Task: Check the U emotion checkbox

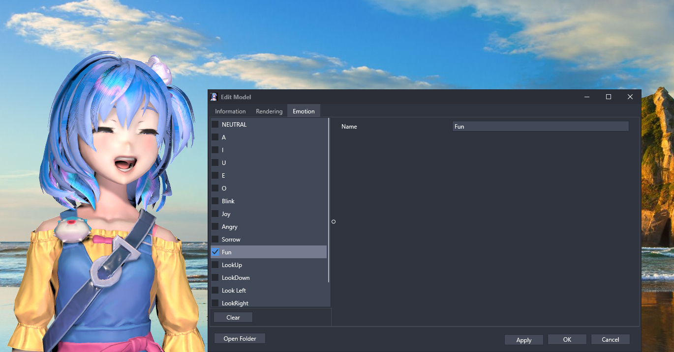Action: (x=215, y=163)
